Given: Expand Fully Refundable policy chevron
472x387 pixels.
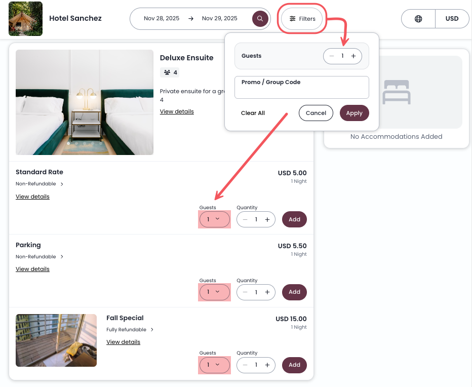Looking at the screenshot, I should pyautogui.click(x=152, y=330).
